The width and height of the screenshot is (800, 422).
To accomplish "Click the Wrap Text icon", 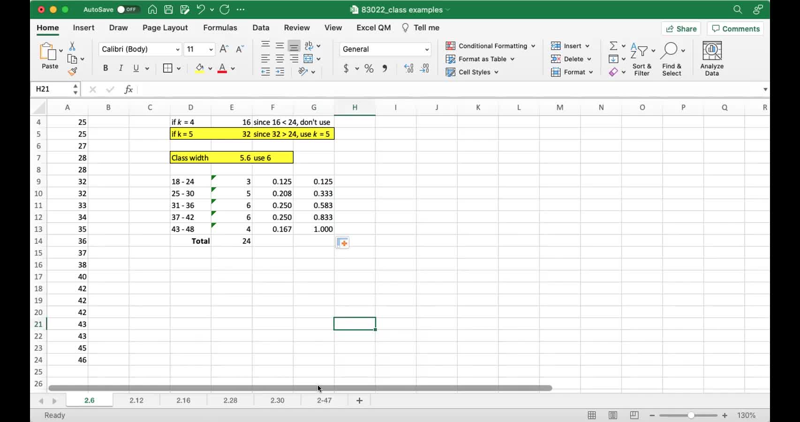I will coord(309,46).
